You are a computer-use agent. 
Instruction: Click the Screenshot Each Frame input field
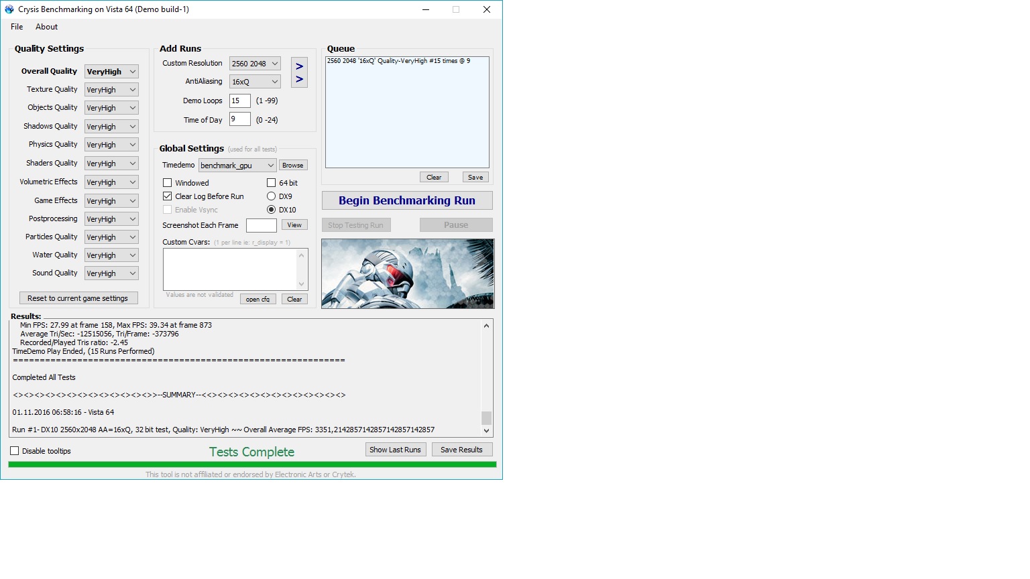tap(262, 225)
